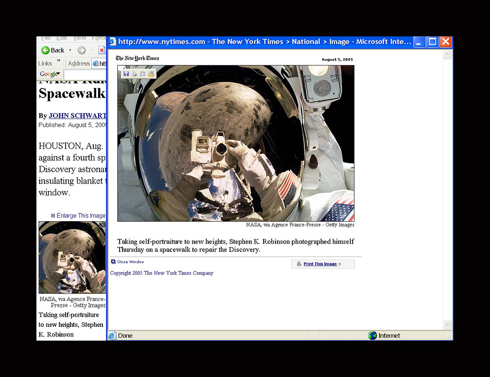Click the 'NASA, via Agence France-Presse - Getty Images' credit under the large image
This screenshot has width=490, height=377.
(x=300, y=225)
